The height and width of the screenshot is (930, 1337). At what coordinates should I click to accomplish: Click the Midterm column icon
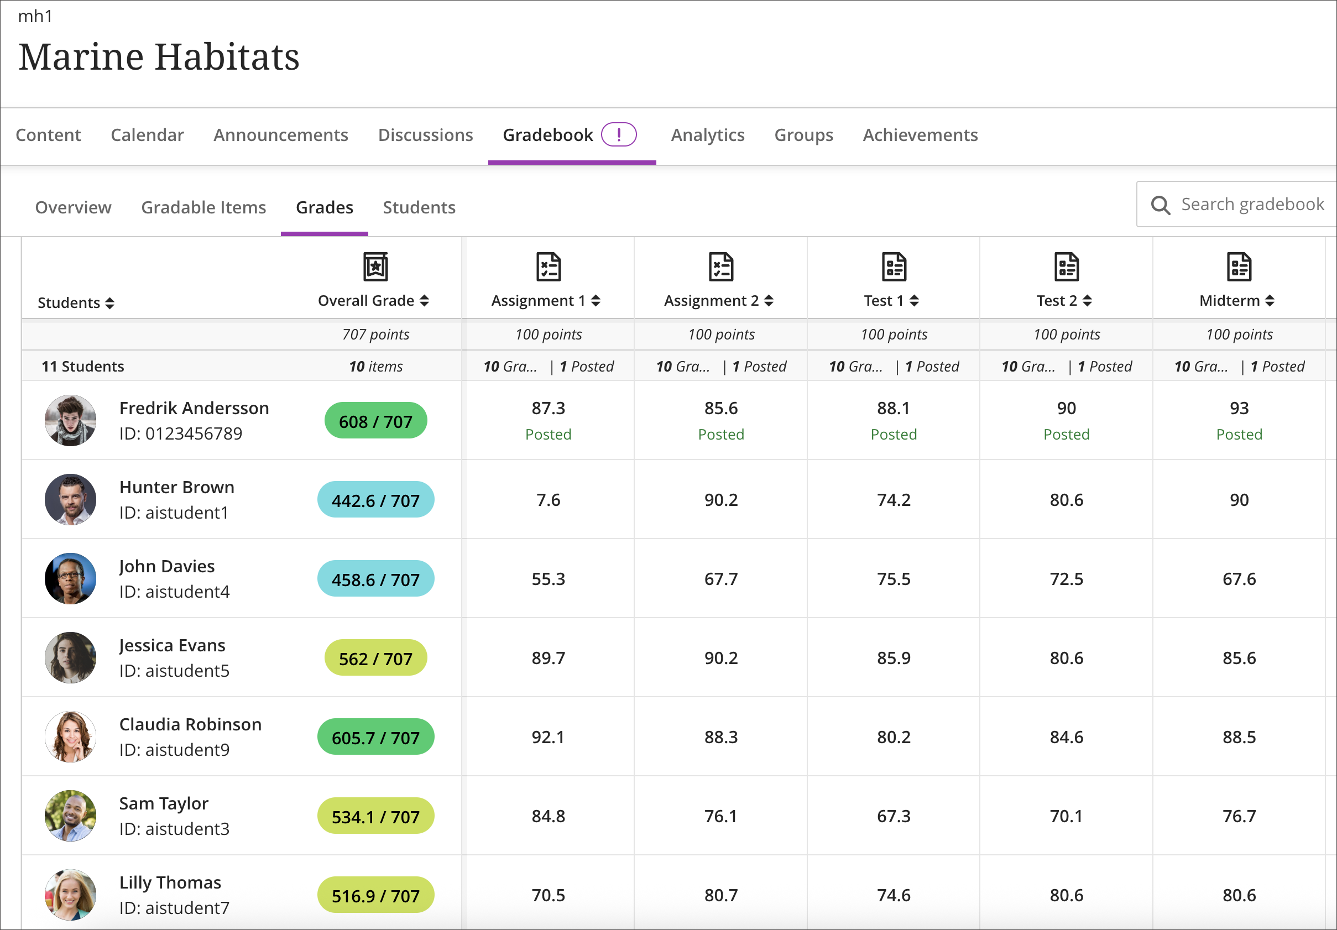pyautogui.click(x=1239, y=267)
